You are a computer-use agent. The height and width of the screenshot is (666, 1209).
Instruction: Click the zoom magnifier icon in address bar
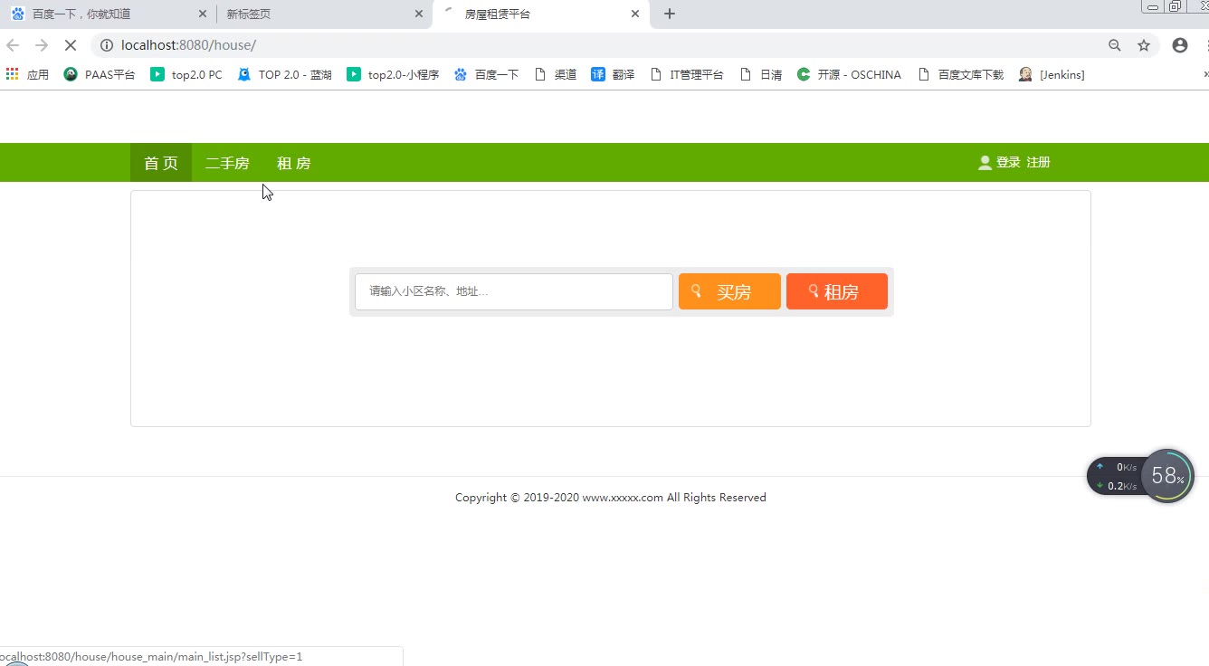(x=1115, y=45)
